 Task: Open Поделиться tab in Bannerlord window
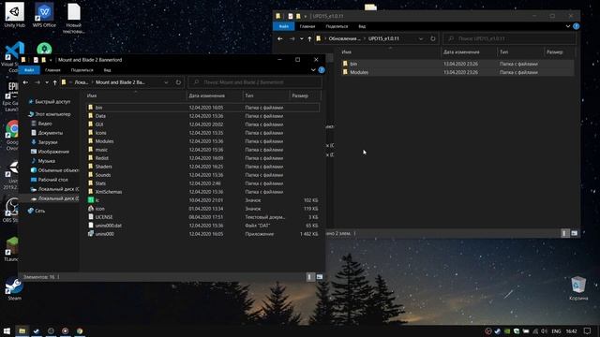pos(82,70)
